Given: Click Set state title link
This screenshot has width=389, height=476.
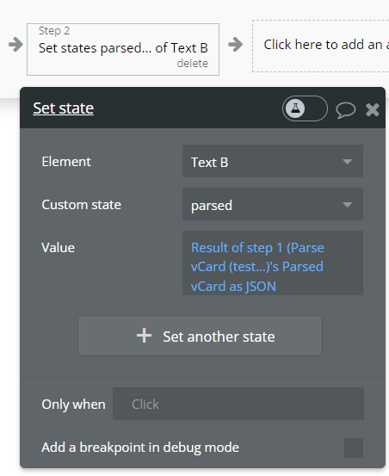Looking at the screenshot, I should point(63,108).
